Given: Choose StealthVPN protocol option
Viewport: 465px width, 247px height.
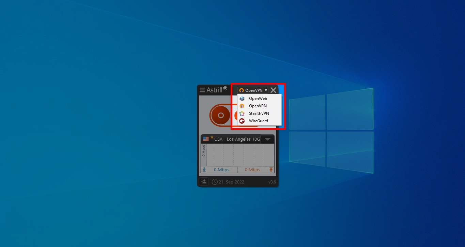Looking at the screenshot, I should pyautogui.click(x=260, y=113).
